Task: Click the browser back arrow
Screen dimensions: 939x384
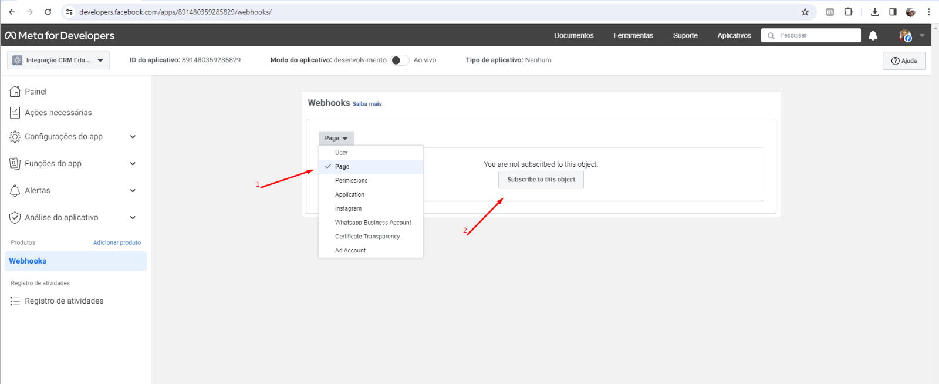Action: point(12,12)
